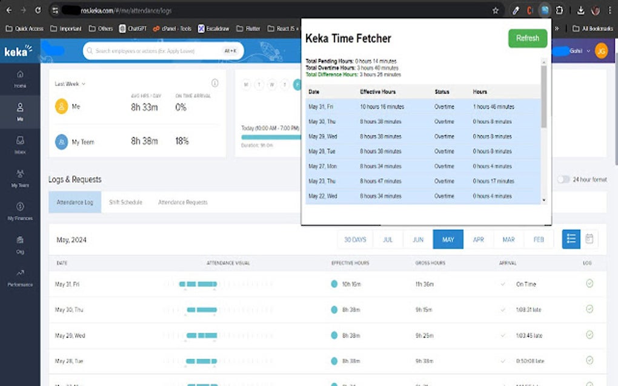Click the Refresh button in Keka Time Fetcher
Image resolution: width=618 pixels, height=386 pixels.
527,38
